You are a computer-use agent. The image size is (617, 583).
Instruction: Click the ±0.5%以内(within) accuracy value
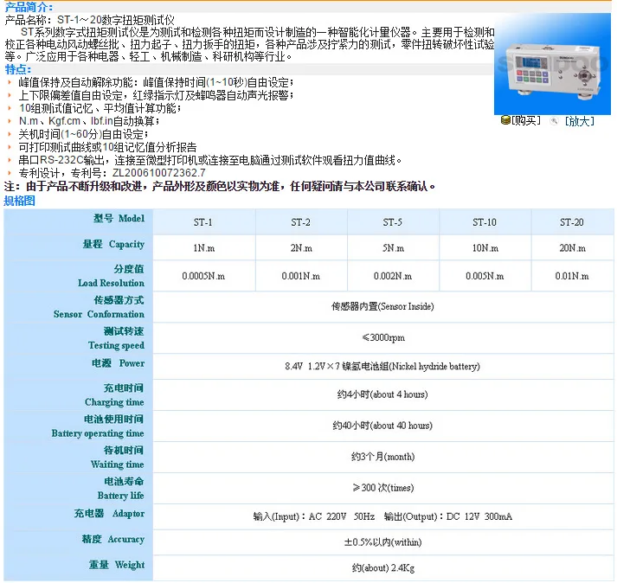point(382,542)
